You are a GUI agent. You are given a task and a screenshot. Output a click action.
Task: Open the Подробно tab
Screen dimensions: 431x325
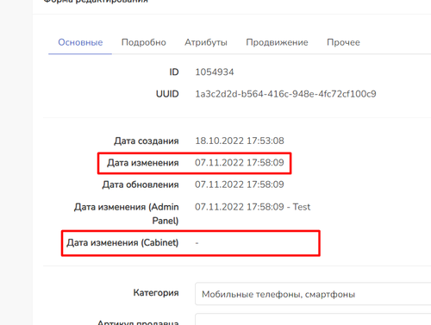(x=143, y=42)
